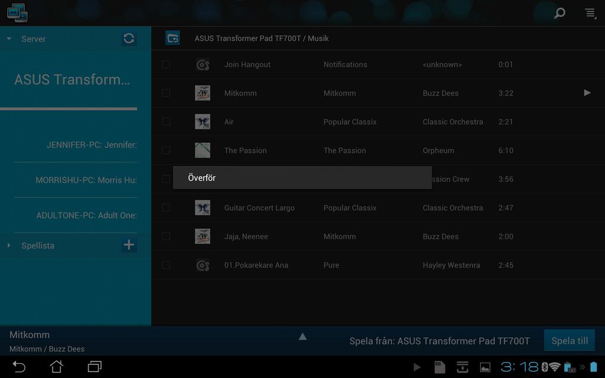Tap the Bluetooth status icon
Image resolution: width=605 pixels, height=378 pixels.
544,367
